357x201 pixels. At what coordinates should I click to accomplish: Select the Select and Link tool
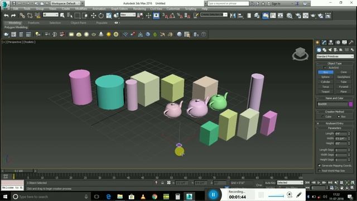[22, 16]
